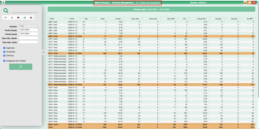Click the filter funnel icon in Hotel column

pos(49,19)
